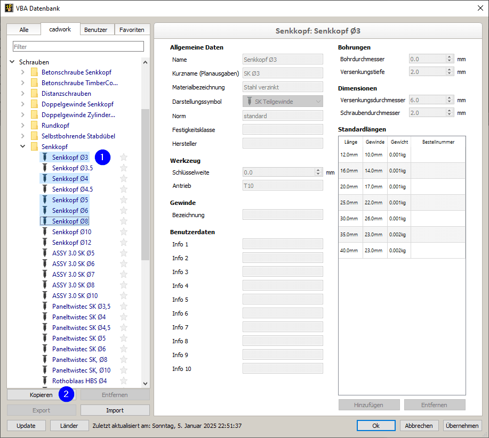Collapse the Senkkopf tree branch
Image resolution: width=489 pixels, height=438 pixels.
coord(22,146)
